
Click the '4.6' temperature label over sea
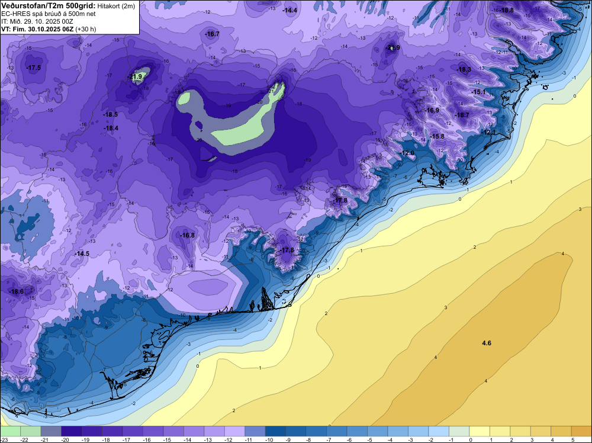487,343
